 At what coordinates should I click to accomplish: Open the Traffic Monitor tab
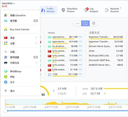48,10
